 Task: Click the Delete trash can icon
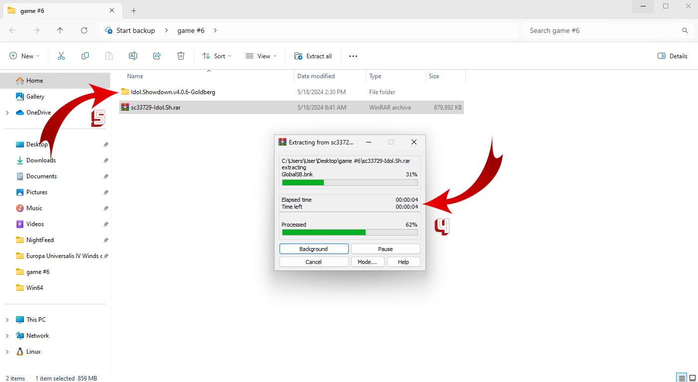coord(181,56)
